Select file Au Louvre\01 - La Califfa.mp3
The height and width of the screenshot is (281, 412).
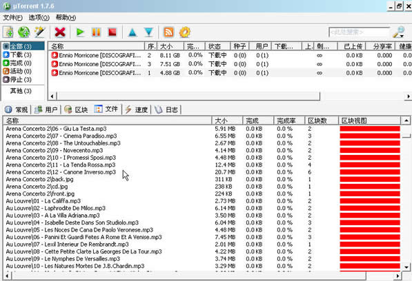tap(43, 201)
